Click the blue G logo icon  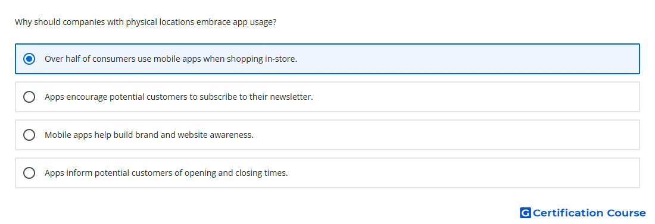coord(525,213)
